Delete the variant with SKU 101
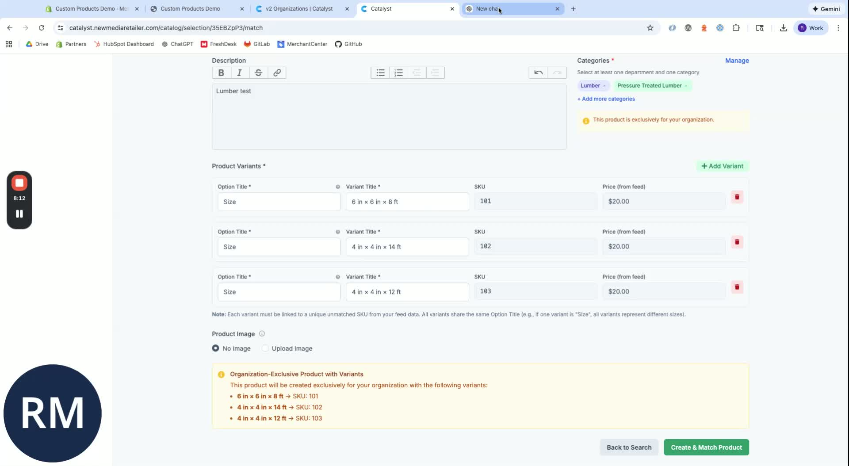Image resolution: width=849 pixels, height=466 pixels. (737, 197)
